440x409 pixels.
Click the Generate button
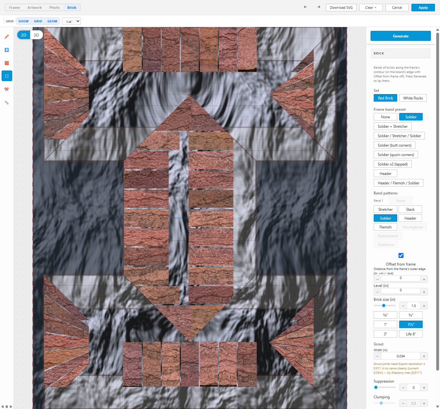[x=401, y=36]
